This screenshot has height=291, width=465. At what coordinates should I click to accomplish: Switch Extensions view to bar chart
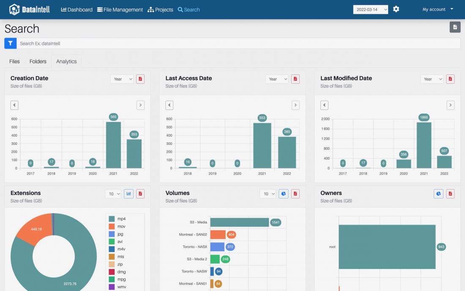[129, 194]
